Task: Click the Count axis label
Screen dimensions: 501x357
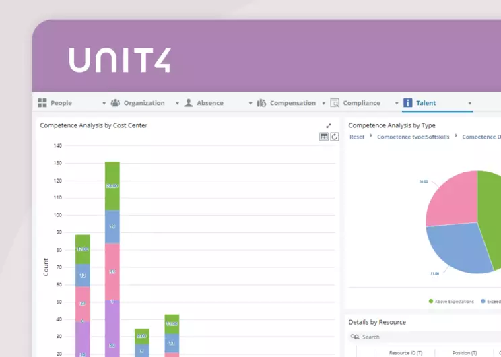Action: click(x=46, y=267)
